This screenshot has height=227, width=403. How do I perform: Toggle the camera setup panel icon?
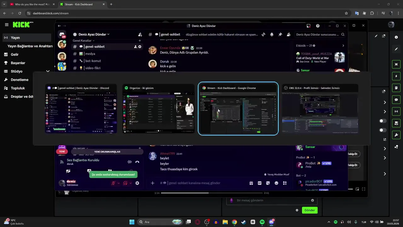click(x=396, y=123)
